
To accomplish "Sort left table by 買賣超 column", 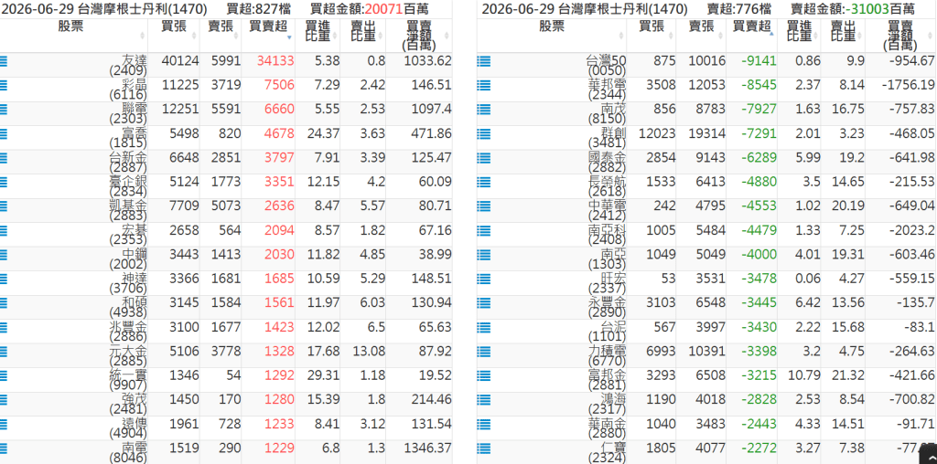I will click(268, 36).
